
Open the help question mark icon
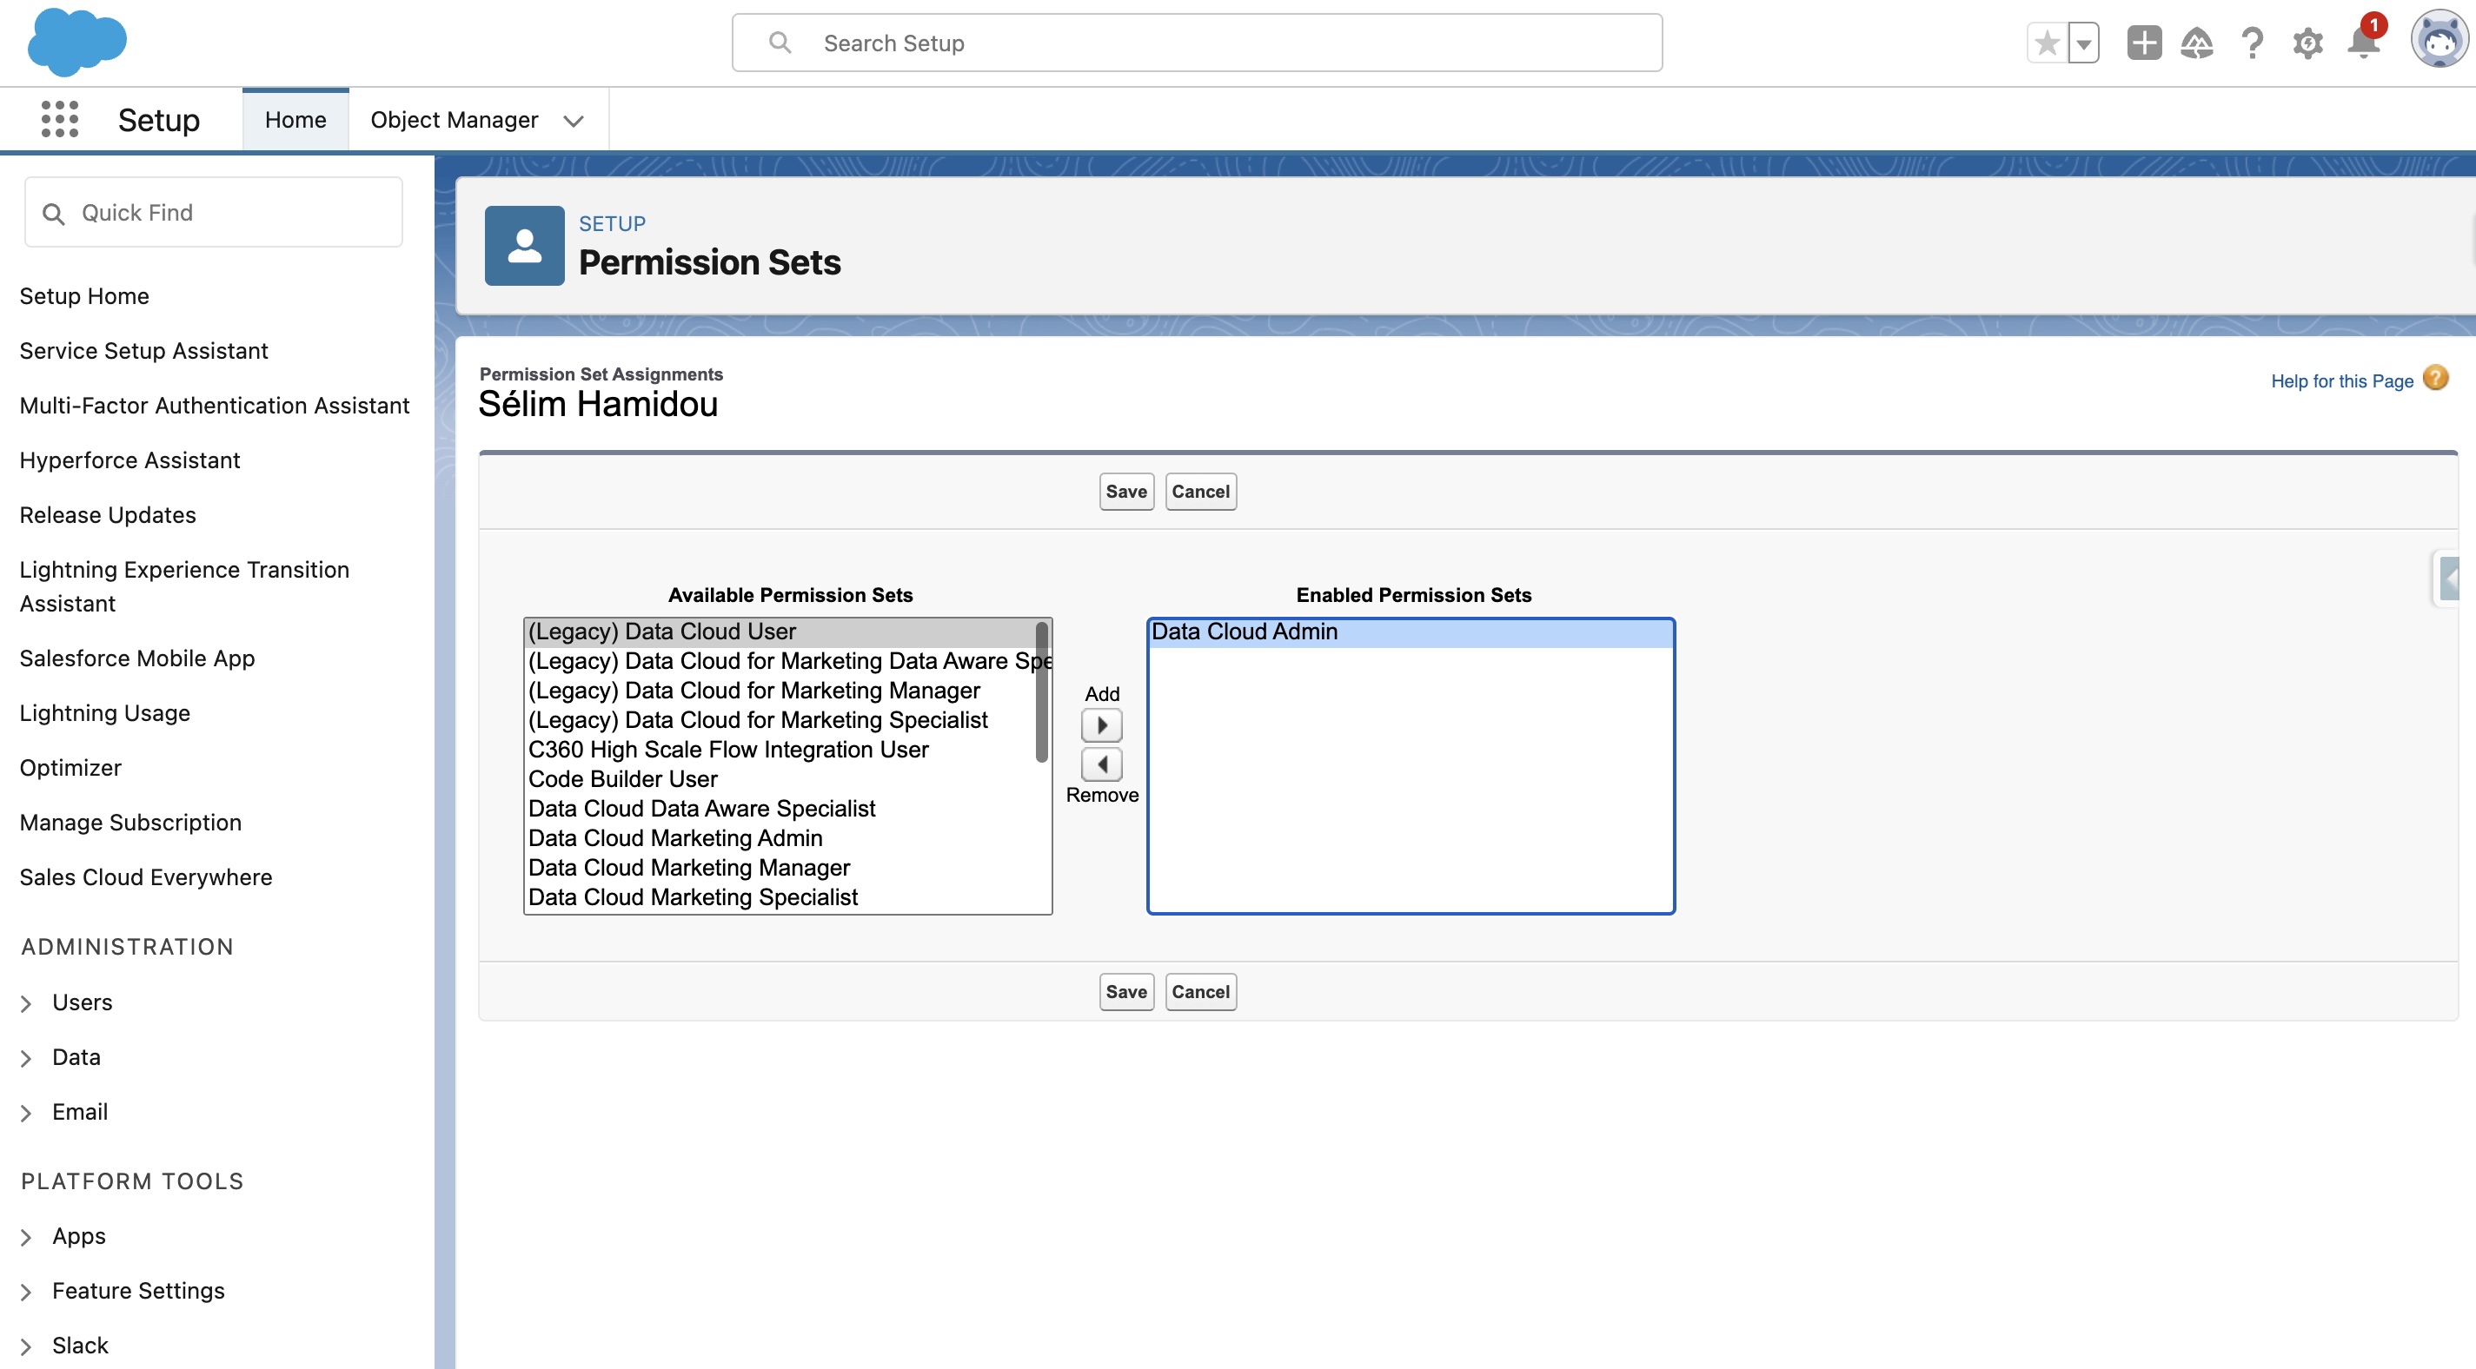click(2252, 43)
